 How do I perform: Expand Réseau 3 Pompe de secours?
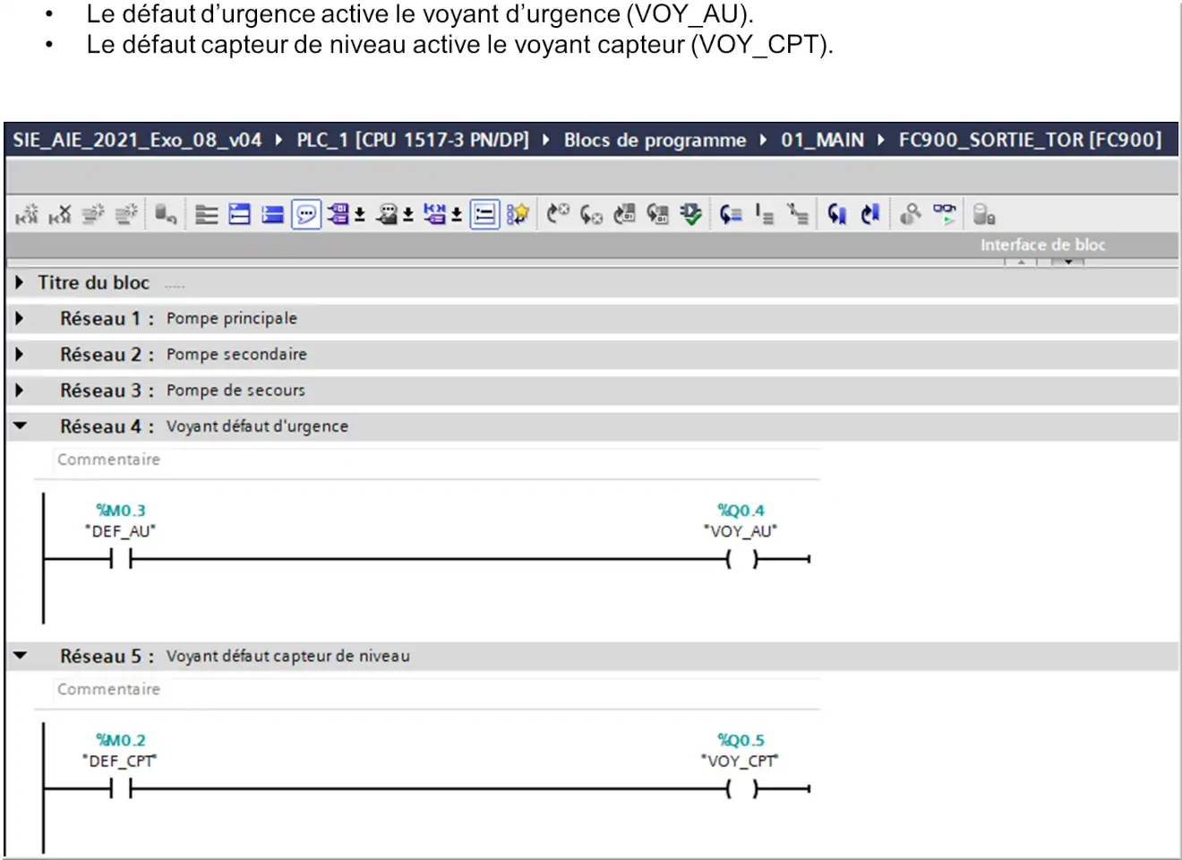coord(20,390)
